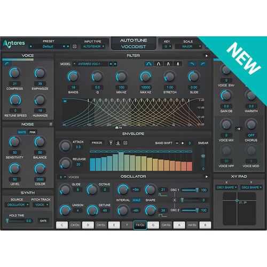Screen dimensions: 267x267
Task: Click the Voice Mix to Chorus arrow
Action: click(239, 129)
